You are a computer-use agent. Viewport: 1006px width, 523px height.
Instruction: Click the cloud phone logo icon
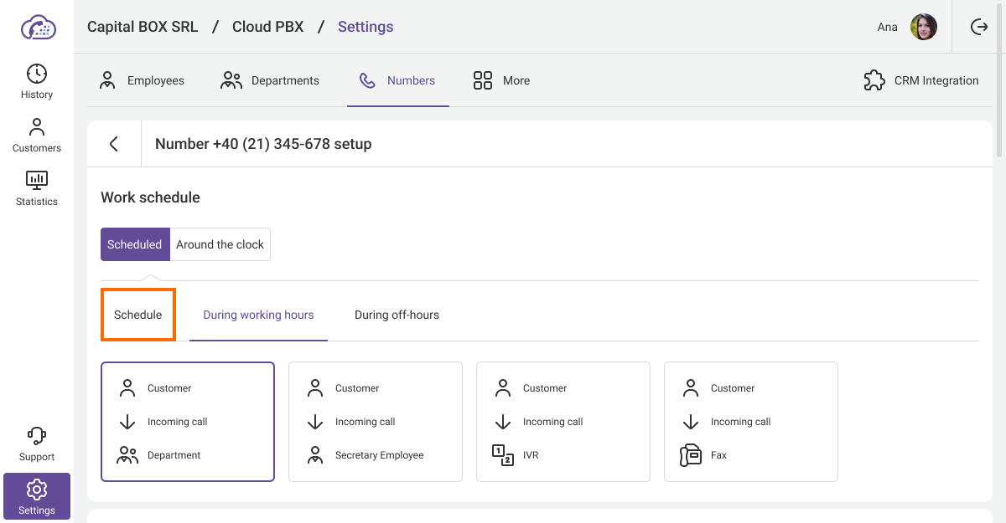pos(38,27)
